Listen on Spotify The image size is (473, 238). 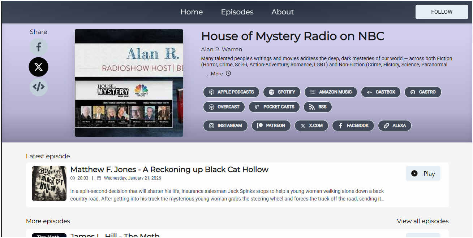[281, 92]
